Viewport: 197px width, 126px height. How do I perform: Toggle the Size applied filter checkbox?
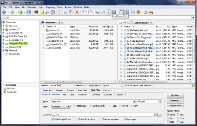pyautogui.click(x=168, y=118)
